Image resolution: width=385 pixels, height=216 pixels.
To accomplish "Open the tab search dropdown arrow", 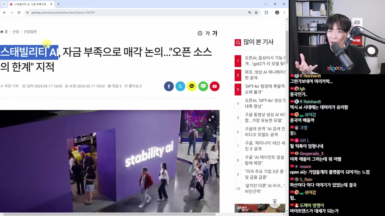I will click(x=4, y=4).
